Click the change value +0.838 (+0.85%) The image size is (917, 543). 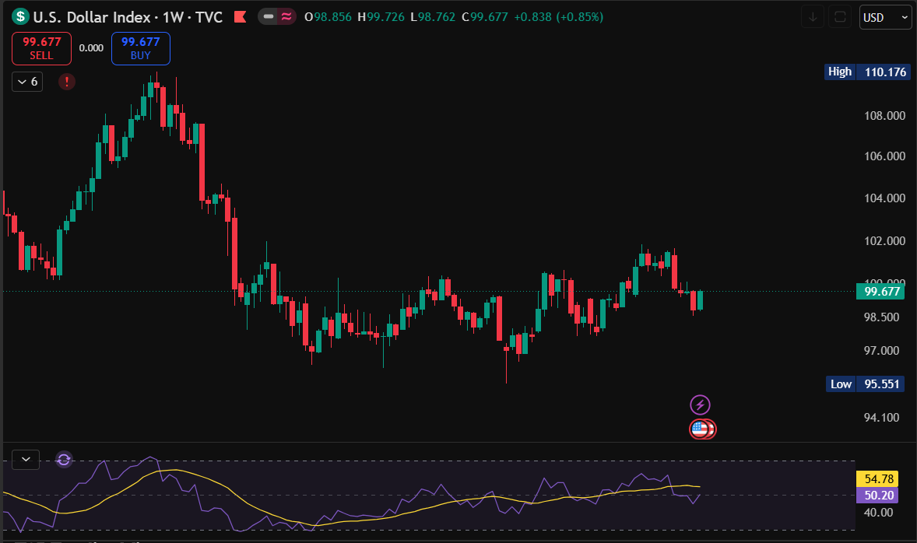[x=558, y=17]
